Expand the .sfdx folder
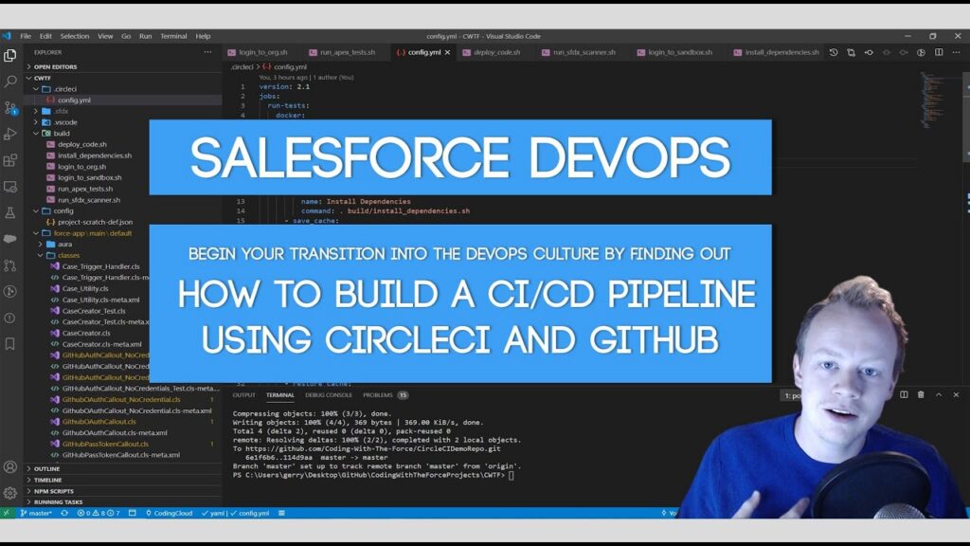This screenshot has height=546, width=970. point(61,112)
